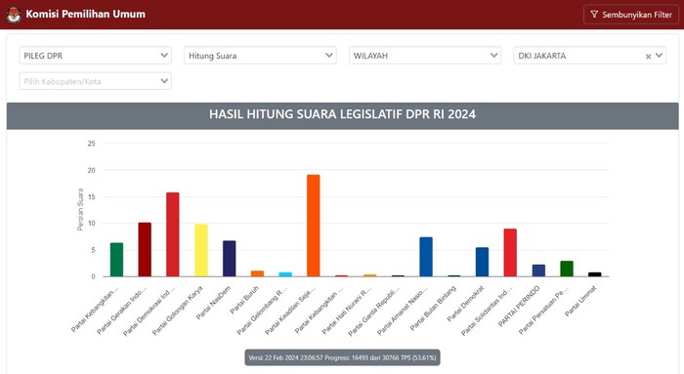Open the PILEG DPR dropdown

(95, 56)
